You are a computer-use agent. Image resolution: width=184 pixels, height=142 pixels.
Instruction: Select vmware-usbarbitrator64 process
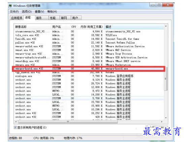(x=89, y=57)
